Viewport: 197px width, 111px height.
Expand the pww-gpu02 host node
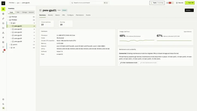coord(11,29)
